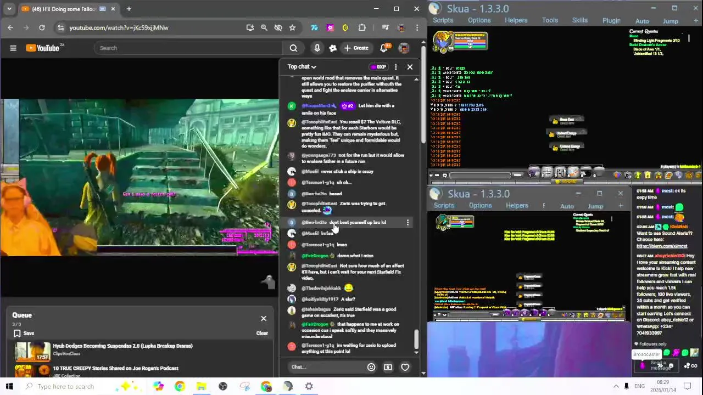
Task: Open the YouTube guide hamburger menu
Action: tap(13, 48)
